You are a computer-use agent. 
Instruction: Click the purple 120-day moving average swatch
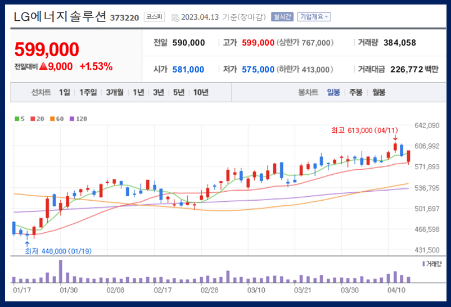pos(72,119)
